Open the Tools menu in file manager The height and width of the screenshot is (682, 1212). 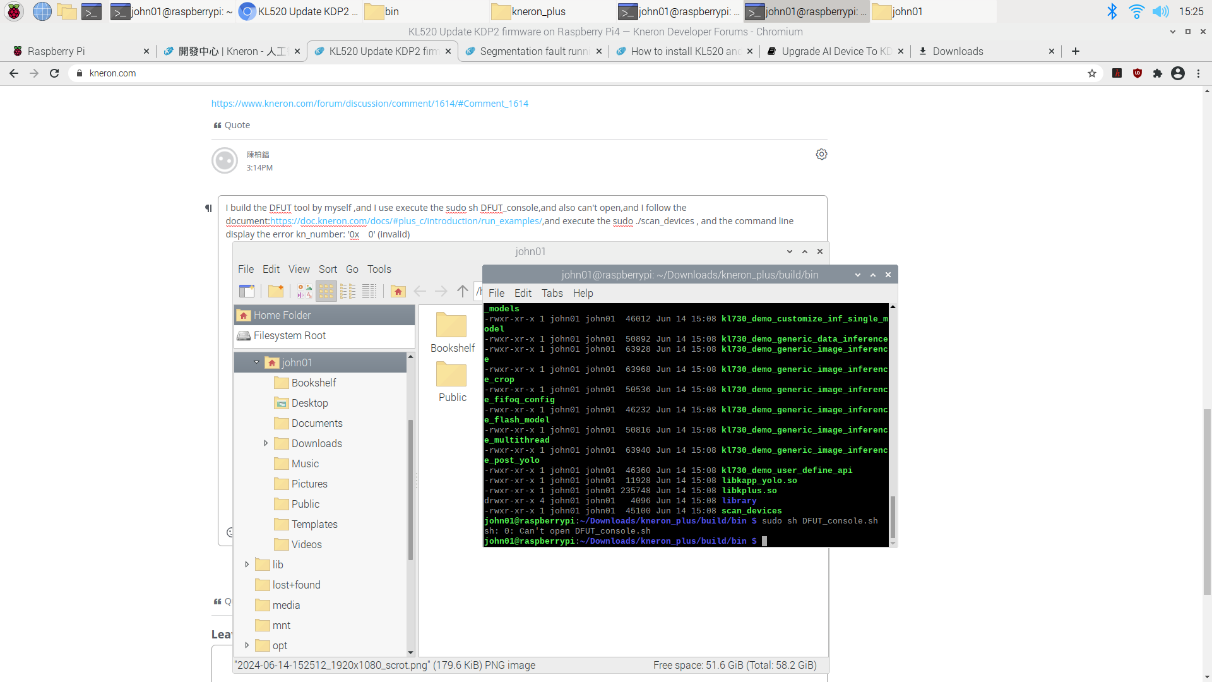coord(379,269)
